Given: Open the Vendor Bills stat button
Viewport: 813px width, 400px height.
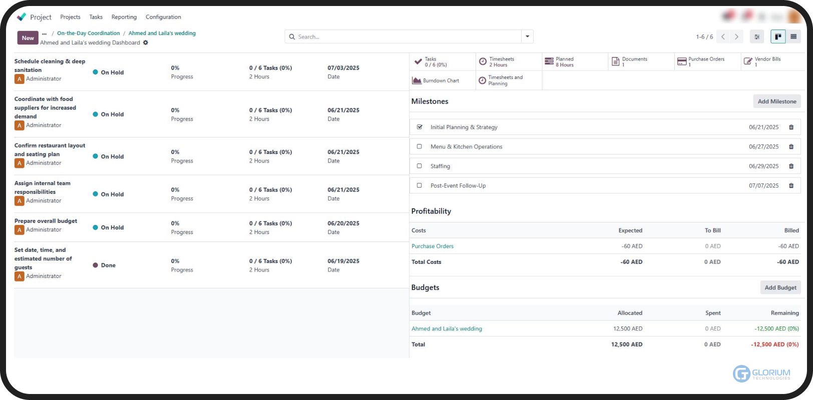Looking at the screenshot, I should click(762, 61).
